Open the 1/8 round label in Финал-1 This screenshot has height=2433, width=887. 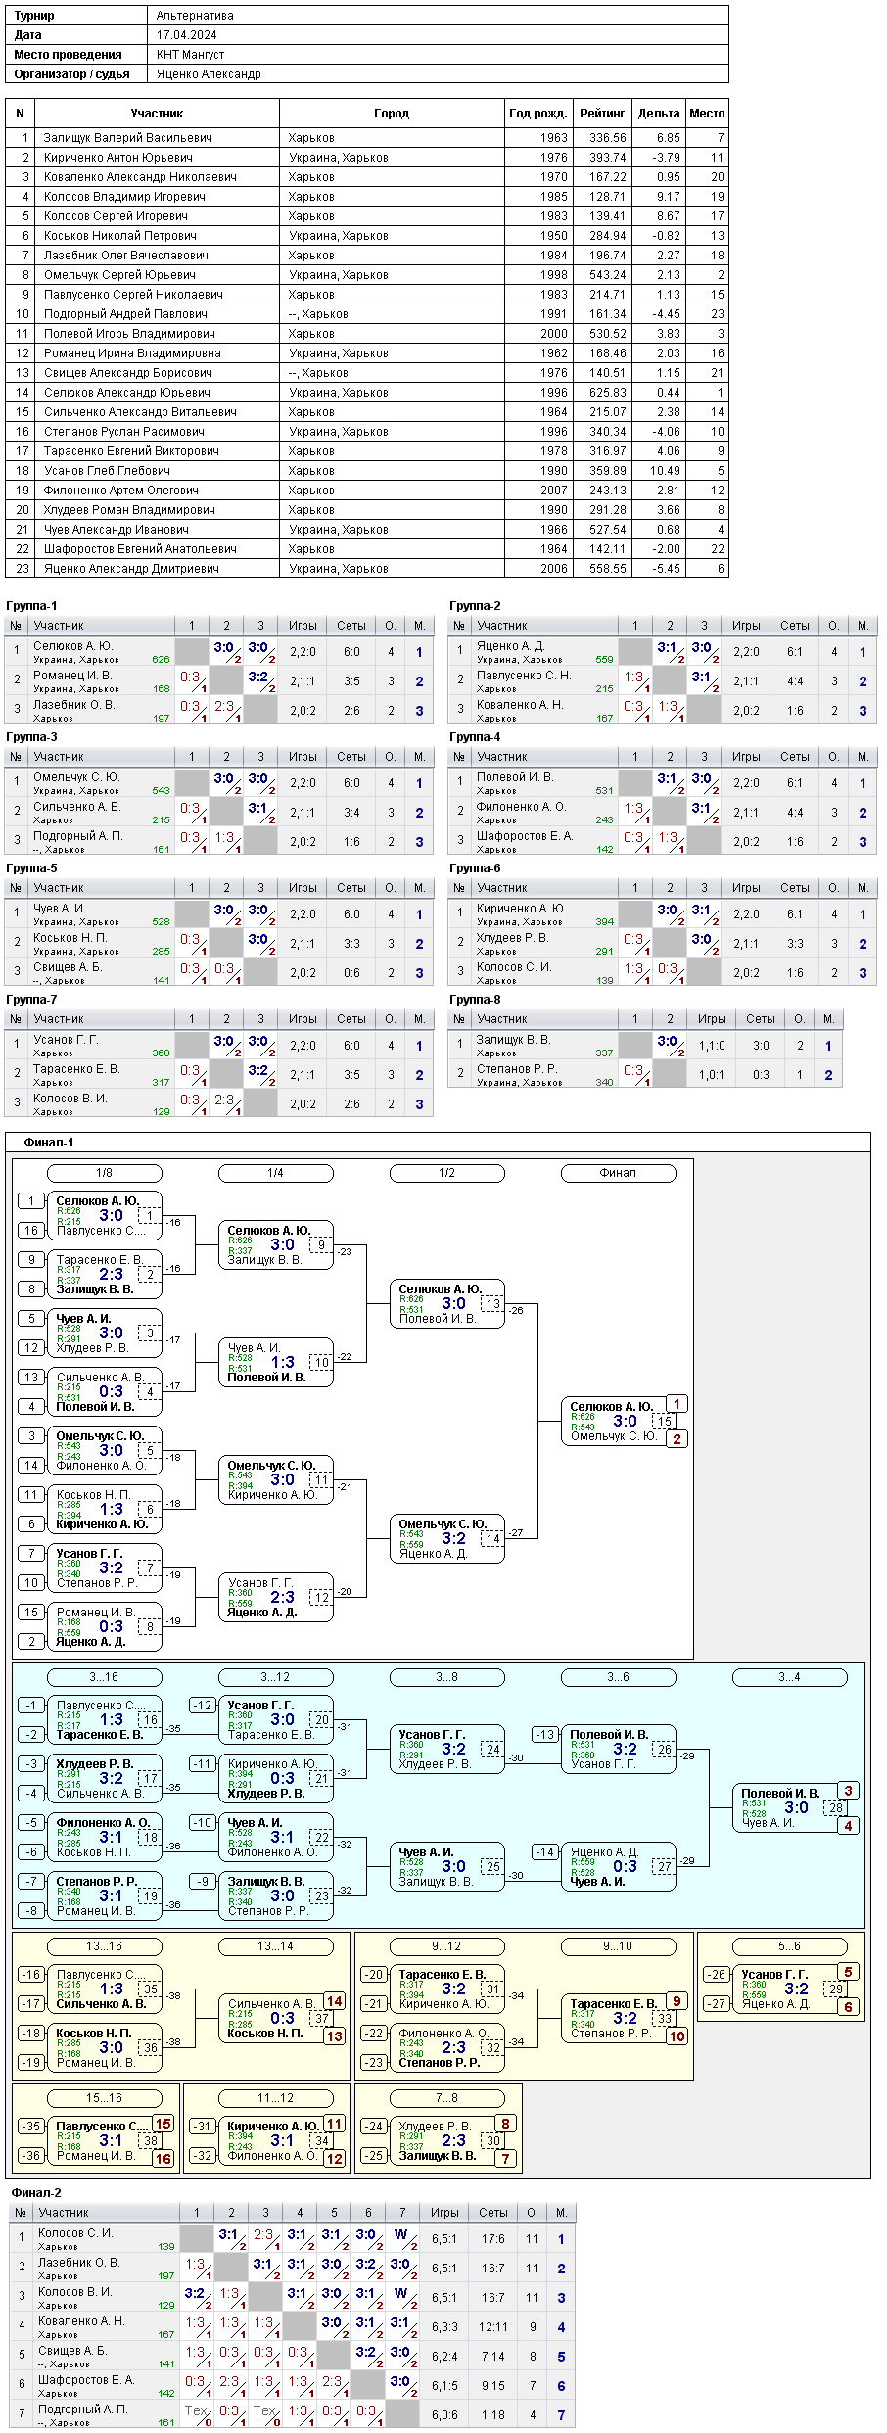click(x=104, y=1173)
